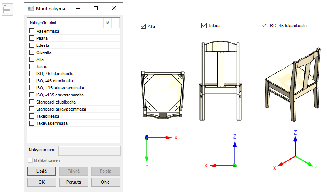Confirm with the OK button
This screenshot has height=193, width=327.
41,182
